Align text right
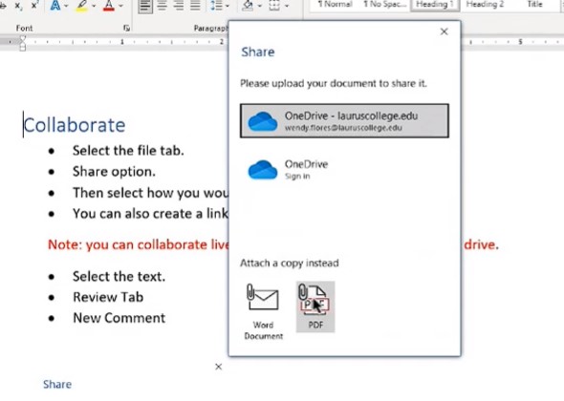Viewport: 564px width, 401px height. point(179,5)
